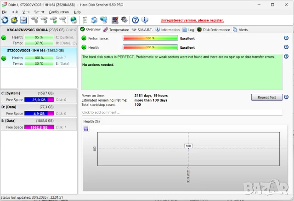The height and width of the screenshot is (201, 294).
Task: Switch to the Temperature tab
Action: click(x=116, y=29)
